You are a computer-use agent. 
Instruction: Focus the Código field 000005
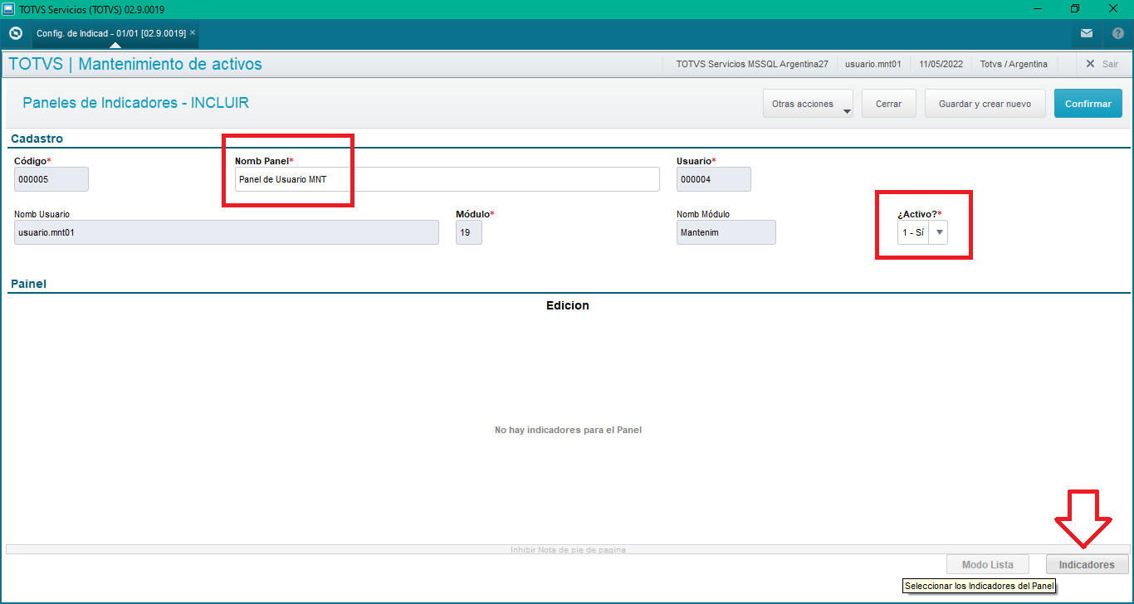[x=51, y=179]
